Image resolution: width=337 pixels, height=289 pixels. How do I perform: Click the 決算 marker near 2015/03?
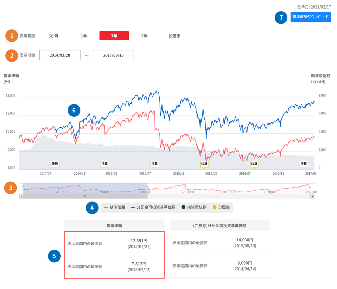[x=105, y=164]
